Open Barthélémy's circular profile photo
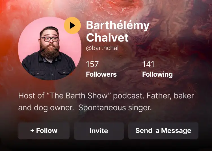212x151 pixels. tap(50, 48)
